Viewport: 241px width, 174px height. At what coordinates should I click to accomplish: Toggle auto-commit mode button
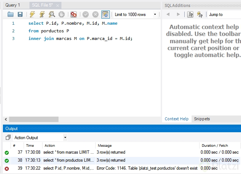[x=105, y=15]
